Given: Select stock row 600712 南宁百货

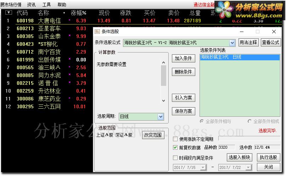Looking at the screenshot, I should coord(47,52).
